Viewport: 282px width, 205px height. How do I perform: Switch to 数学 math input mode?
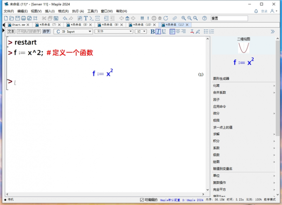tap(46, 32)
